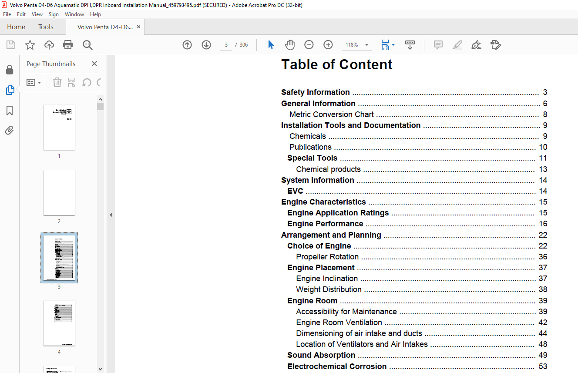Click the page number input field

click(226, 45)
